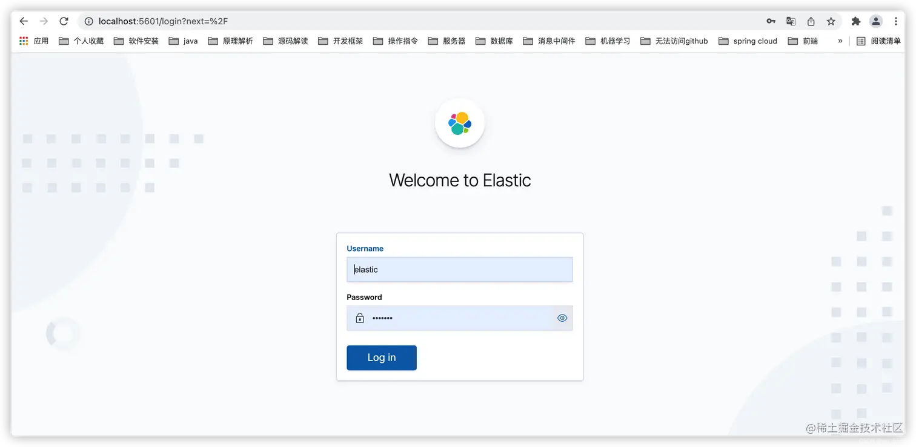Click the lock icon in Password field

[360, 318]
